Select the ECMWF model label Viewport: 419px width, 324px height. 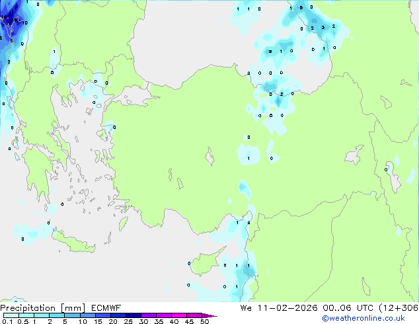(106, 308)
